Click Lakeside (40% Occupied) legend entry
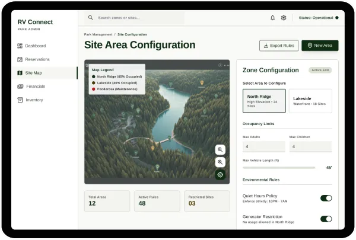The width and height of the screenshot is (356, 240). point(117,83)
